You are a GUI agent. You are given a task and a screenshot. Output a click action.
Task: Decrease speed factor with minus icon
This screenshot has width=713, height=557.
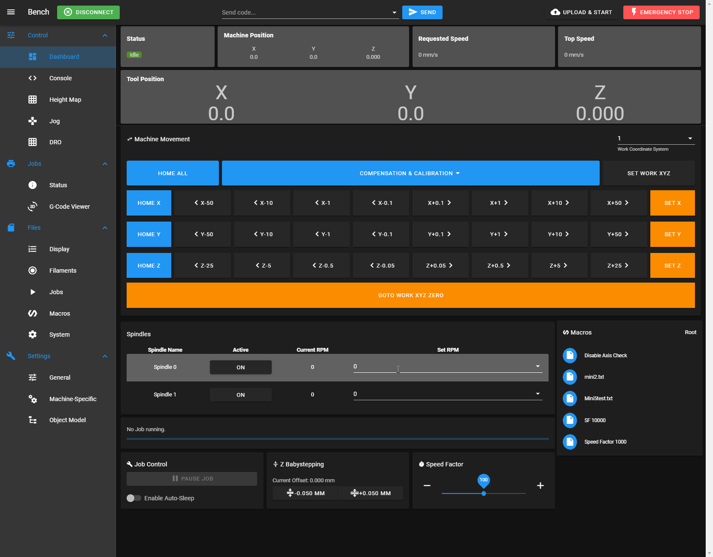tap(427, 486)
